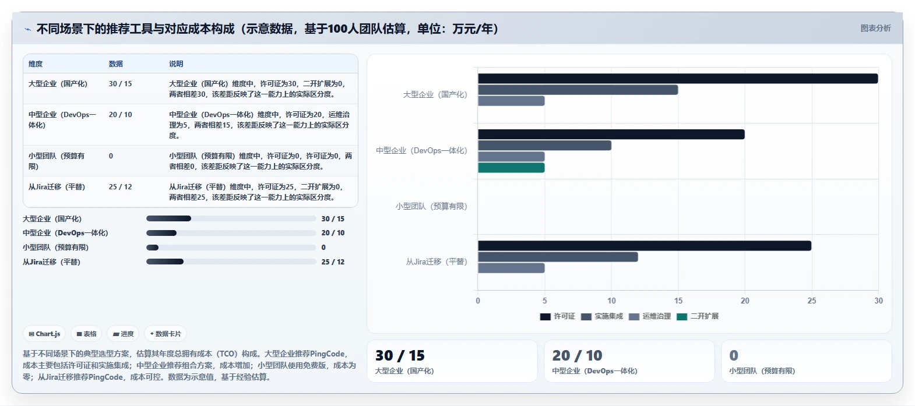Viewport: 915px width, 406px height.
Task: Click the 从Jira迁移(平替) chart axis label
Action: tap(437, 262)
